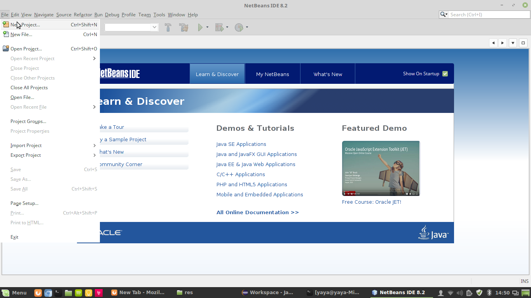Open PHP and HTML5 Applications link
The height and width of the screenshot is (298, 531).
point(252,184)
